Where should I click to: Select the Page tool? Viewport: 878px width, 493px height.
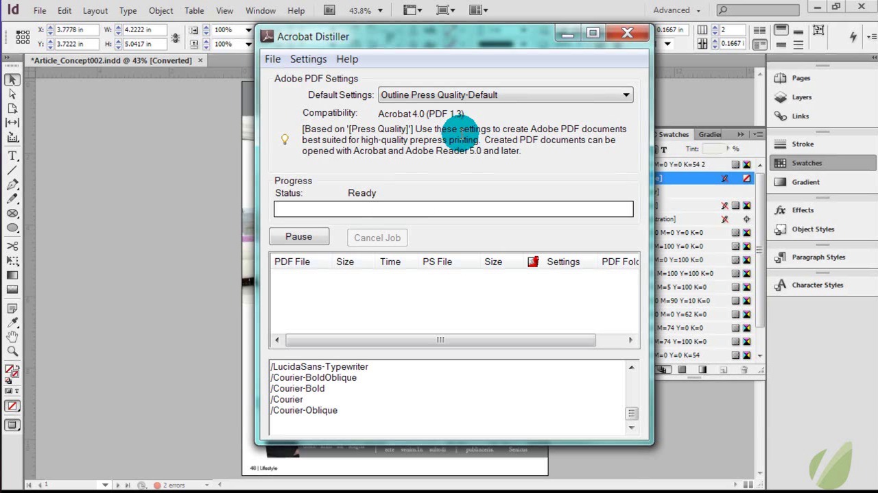click(12, 108)
